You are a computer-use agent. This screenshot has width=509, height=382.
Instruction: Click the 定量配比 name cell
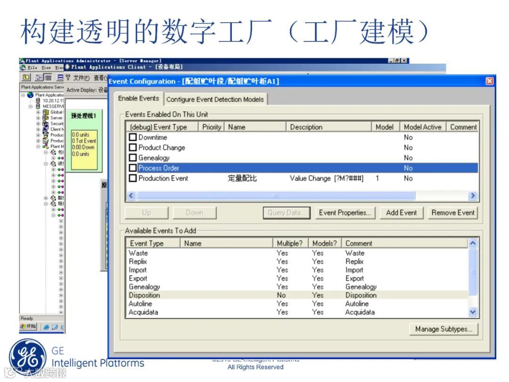click(242, 178)
